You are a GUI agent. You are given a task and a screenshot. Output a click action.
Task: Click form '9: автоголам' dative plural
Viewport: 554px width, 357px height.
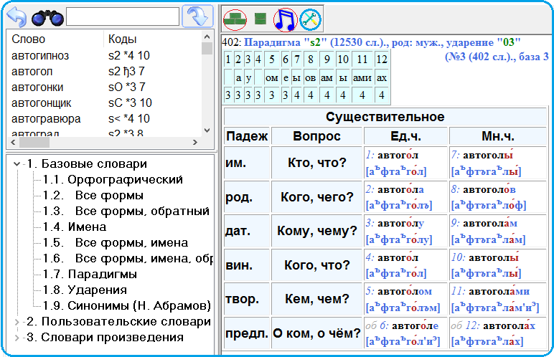tap(484, 223)
